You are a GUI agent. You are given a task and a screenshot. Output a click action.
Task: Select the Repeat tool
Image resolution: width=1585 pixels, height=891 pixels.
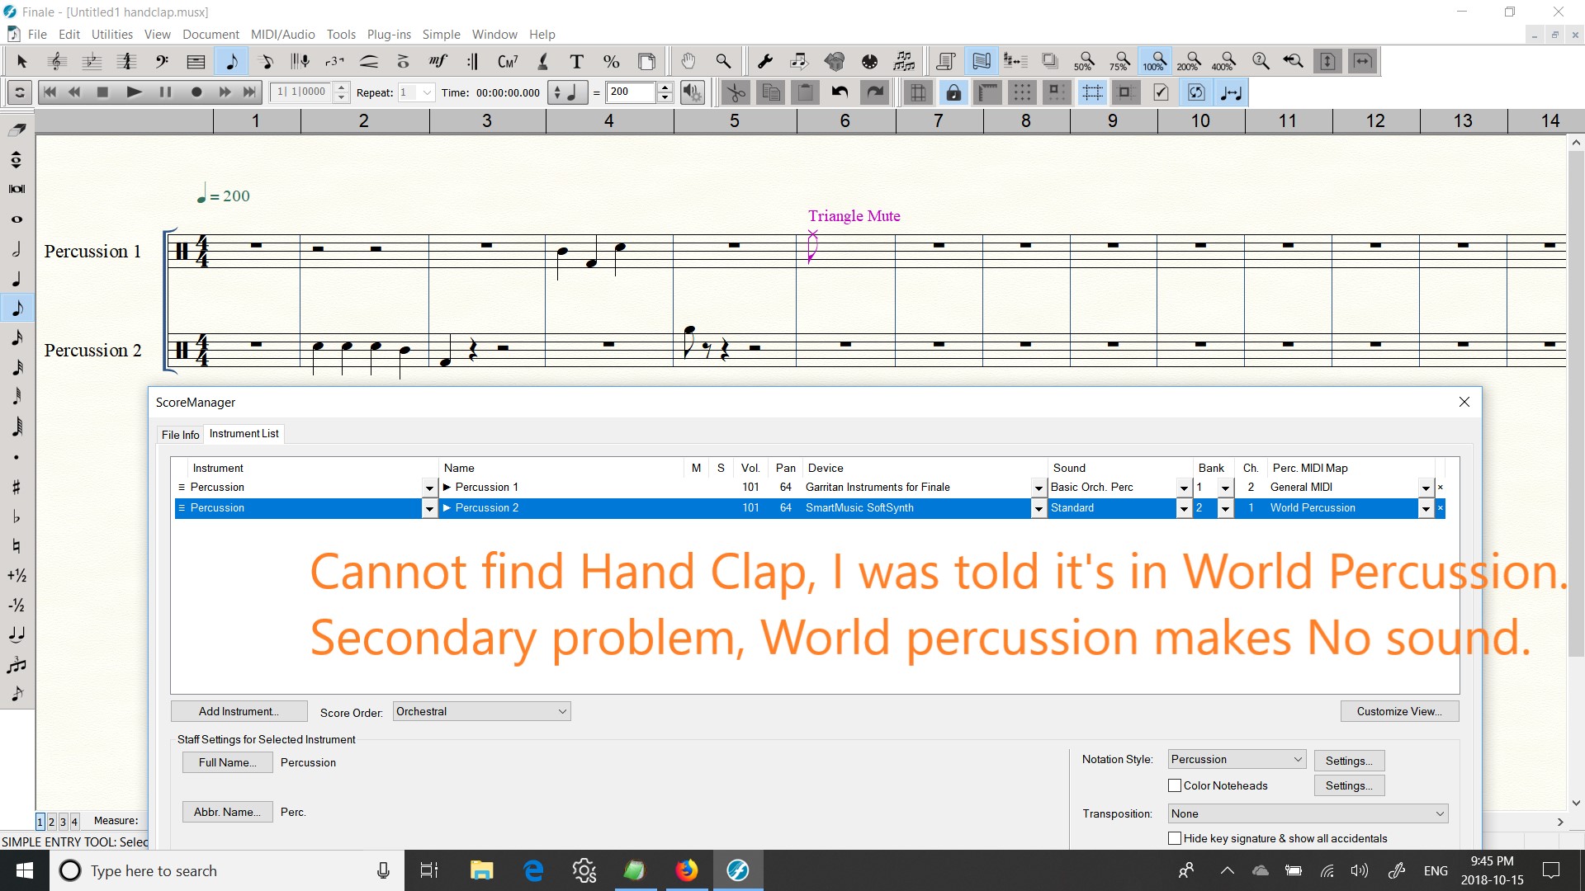(472, 62)
